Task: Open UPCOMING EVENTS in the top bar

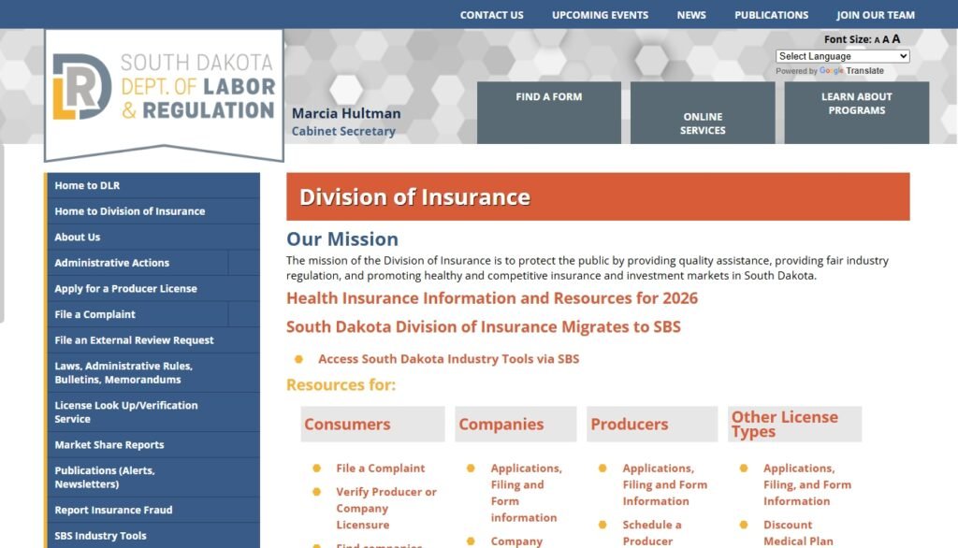Action: [x=600, y=15]
